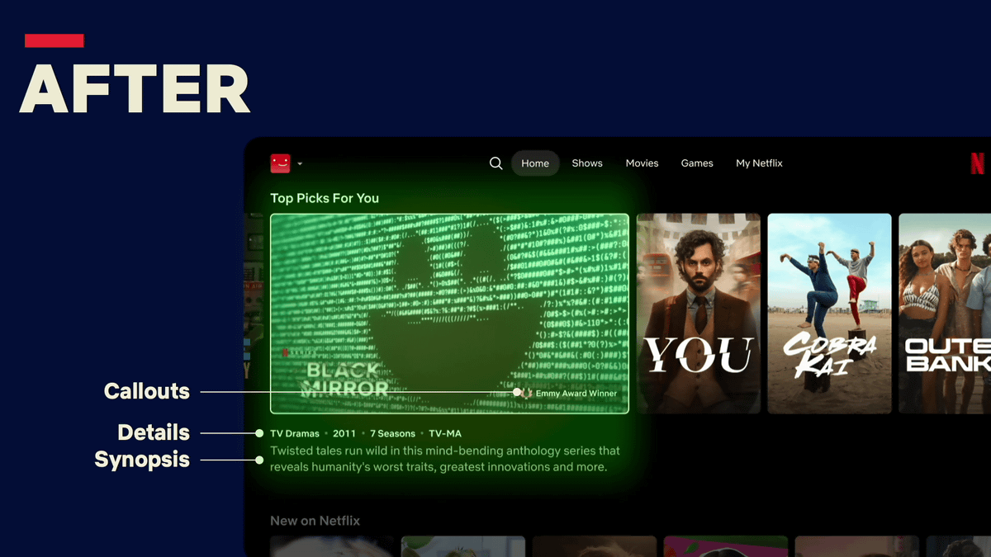Select the Black Mirror featured tile
Viewport: 991px width, 557px height.
click(449, 314)
